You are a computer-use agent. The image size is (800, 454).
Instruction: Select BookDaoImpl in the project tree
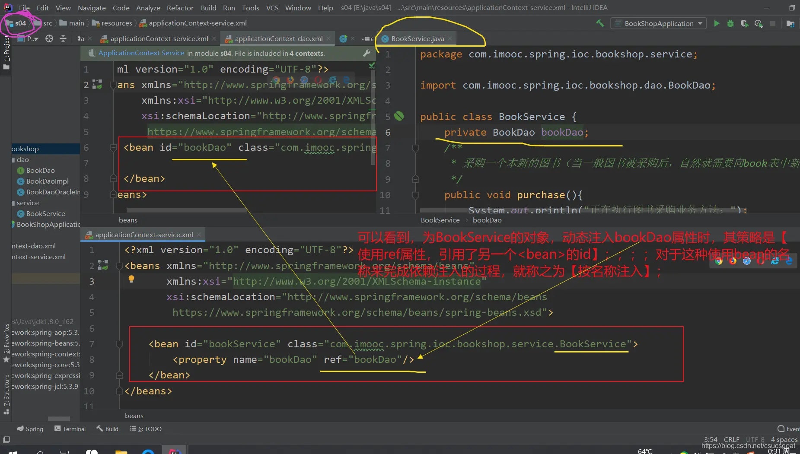pyautogui.click(x=47, y=181)
